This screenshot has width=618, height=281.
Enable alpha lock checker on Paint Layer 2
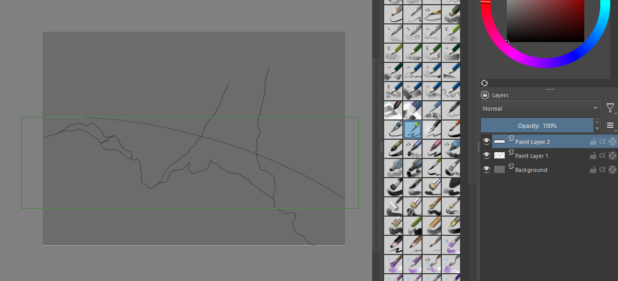tap(612, 141)
